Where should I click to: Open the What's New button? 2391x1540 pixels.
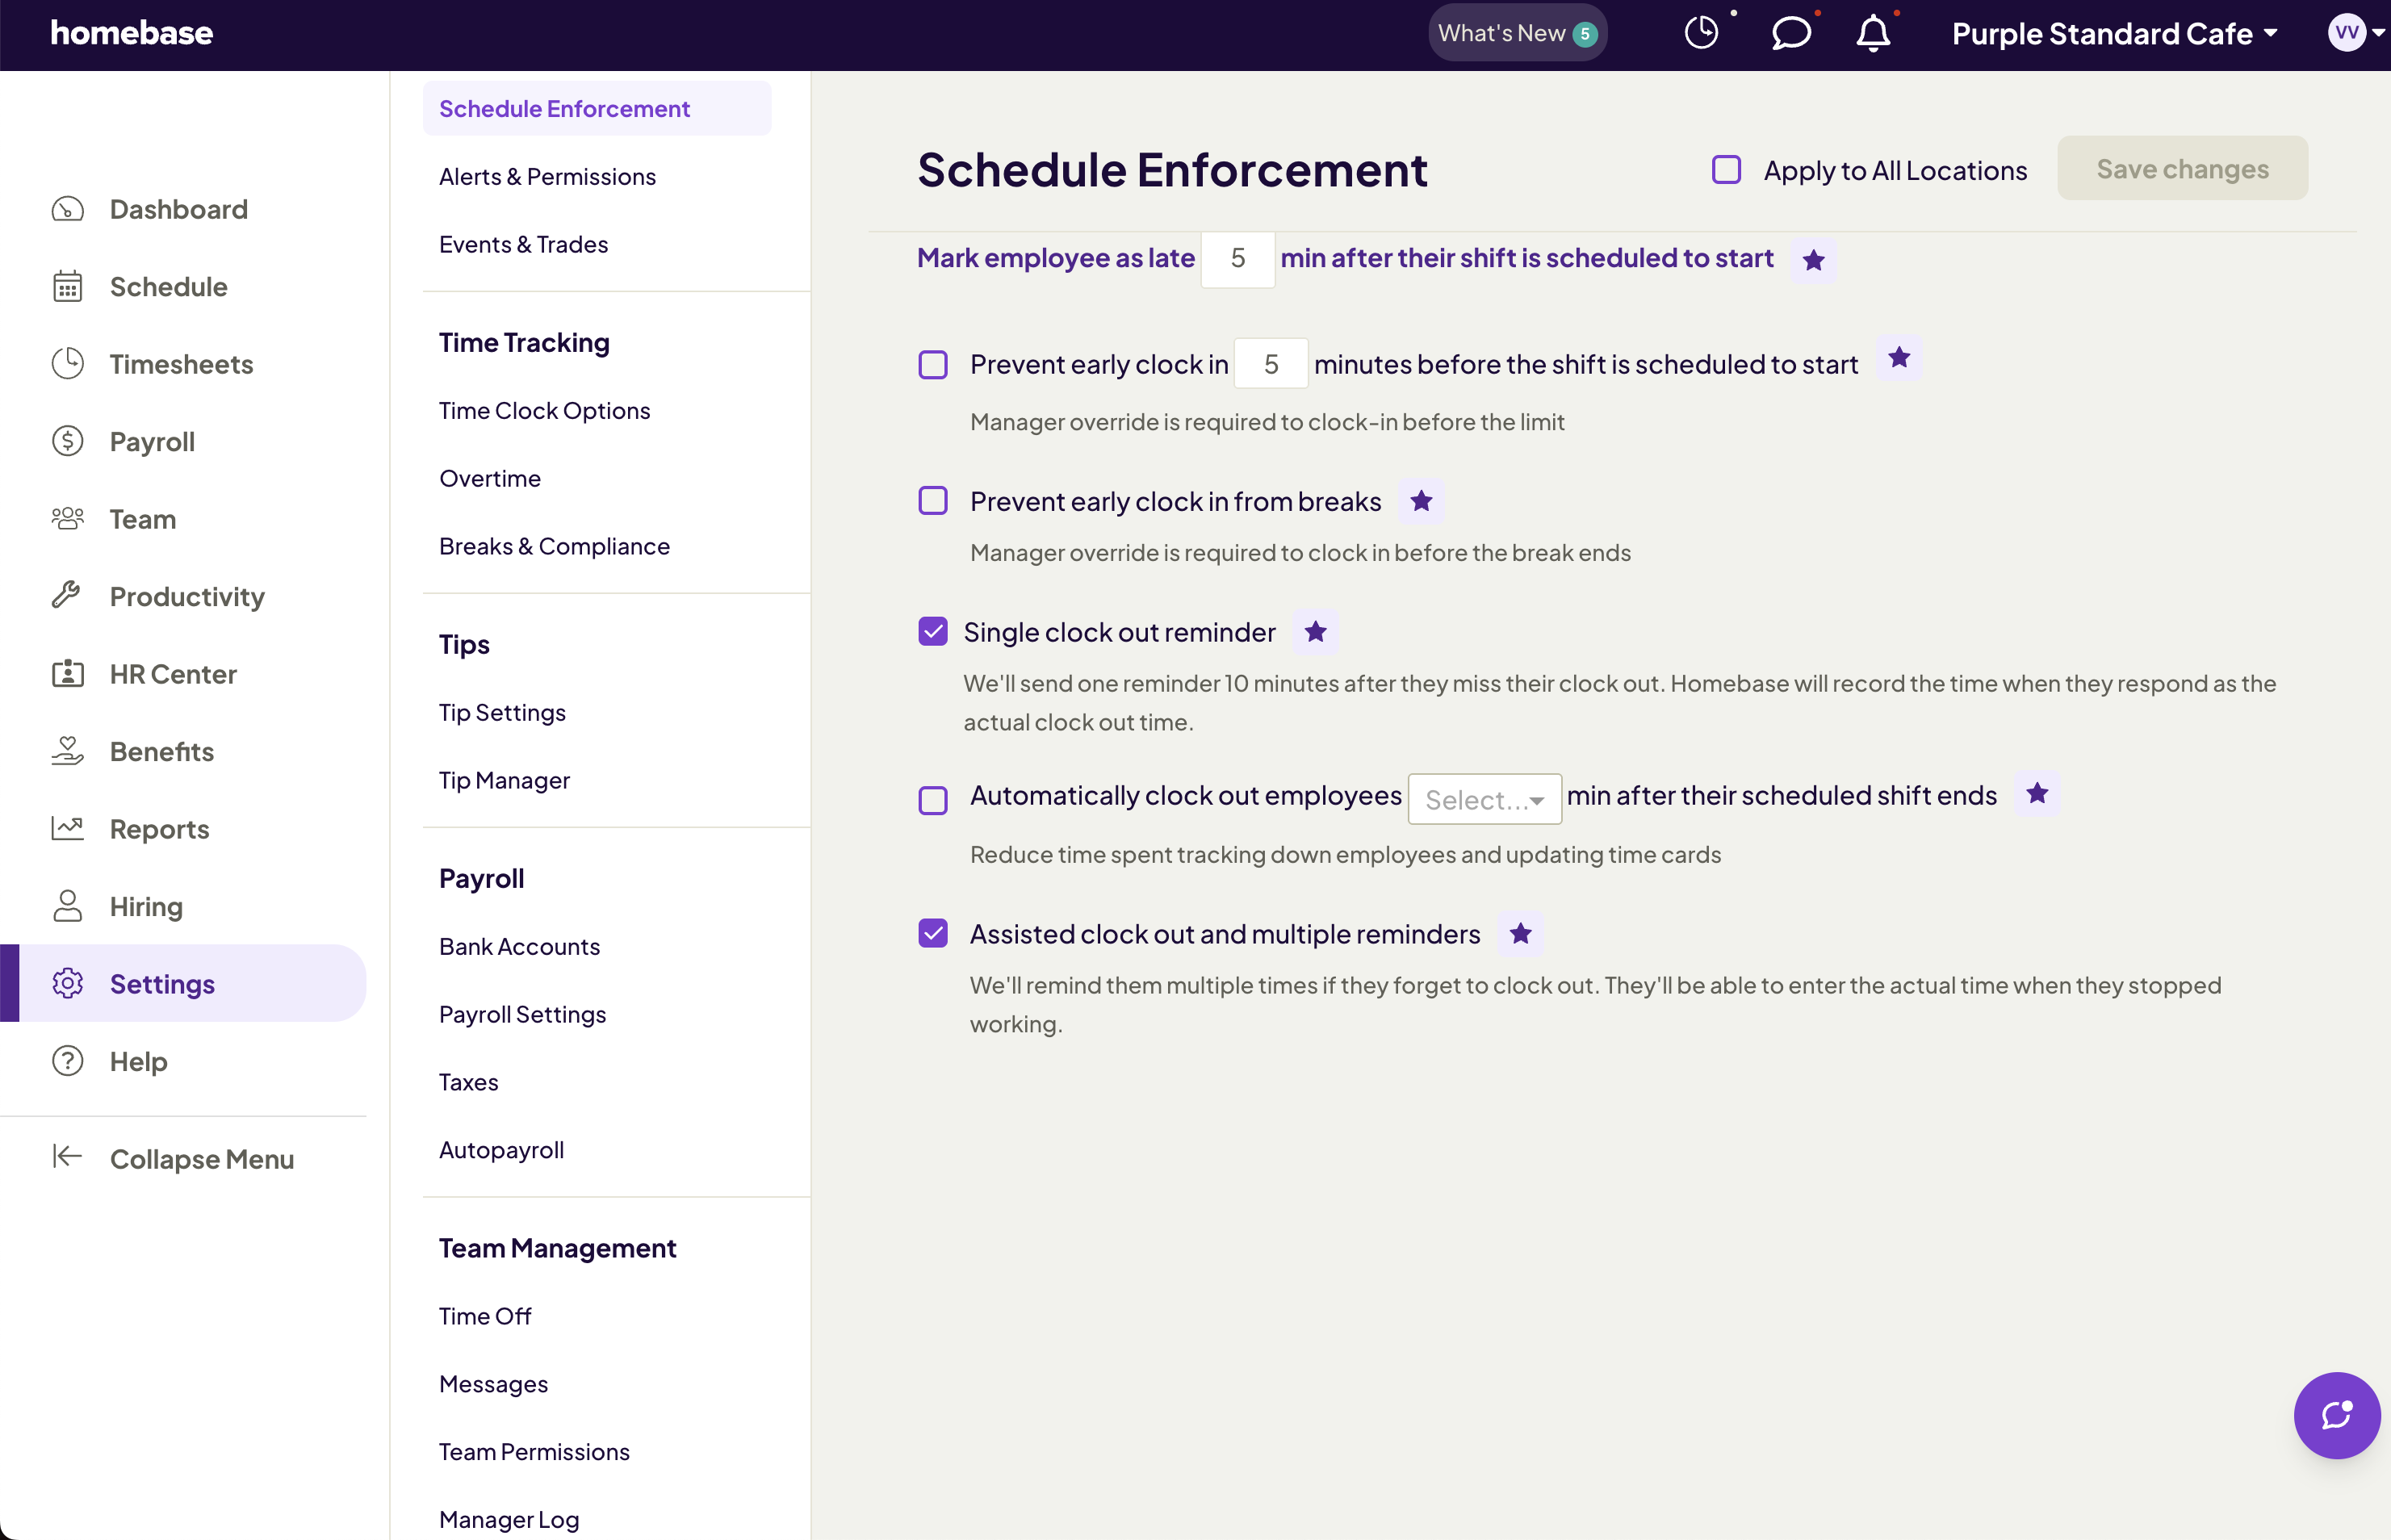point(1516,33)
